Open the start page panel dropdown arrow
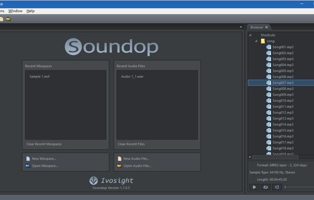This screenshot has width=314, height=200. coord(241,27)
